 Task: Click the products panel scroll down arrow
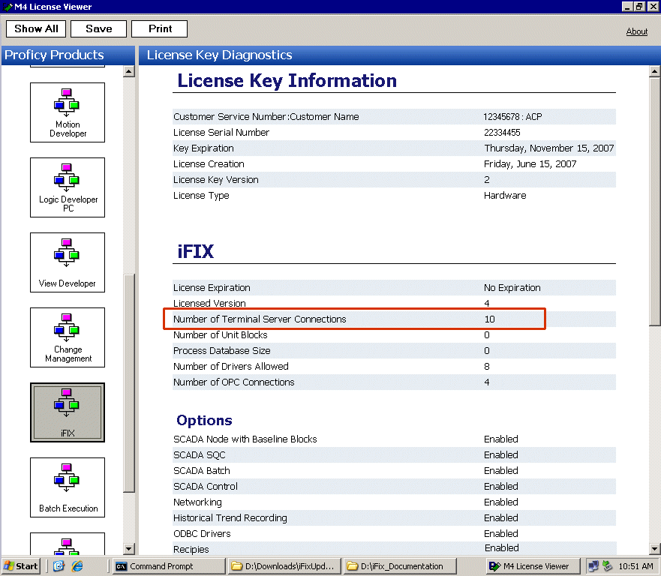point(129,548)
